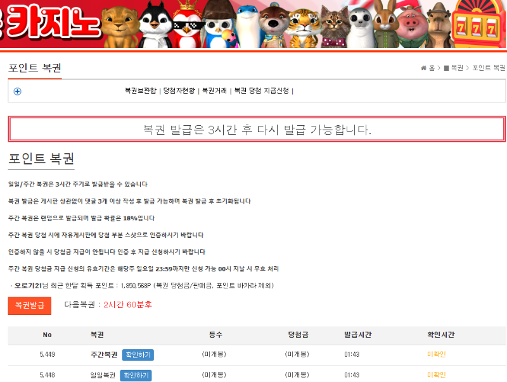Click the 복권 breadcrumb link
Screen dimensions: 507x382
(x=456, y=68)
